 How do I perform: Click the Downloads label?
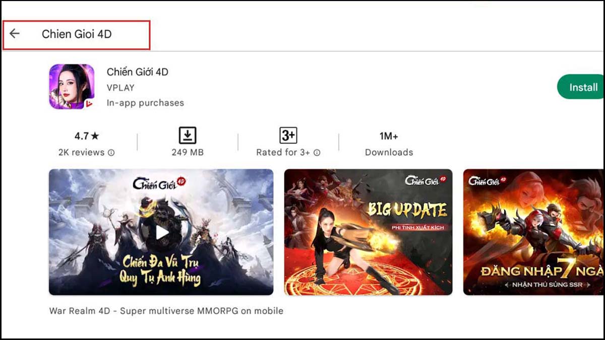pyautogui.click(x=389, y=152)
